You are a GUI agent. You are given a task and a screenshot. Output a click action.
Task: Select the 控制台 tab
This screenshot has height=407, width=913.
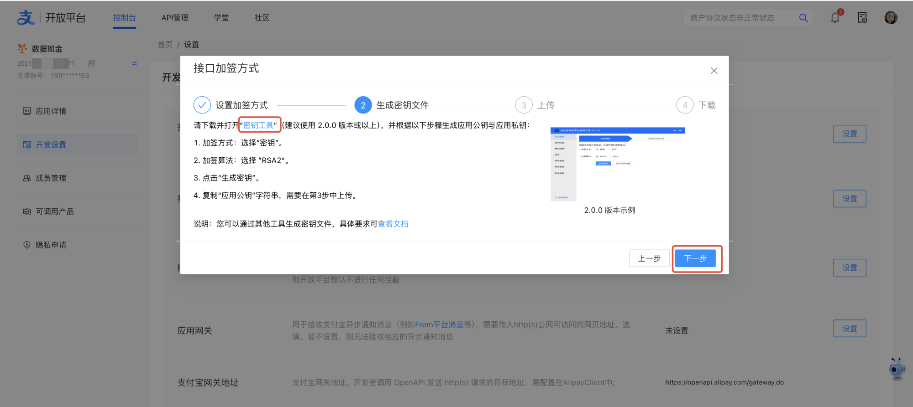(x=124, y=18)
